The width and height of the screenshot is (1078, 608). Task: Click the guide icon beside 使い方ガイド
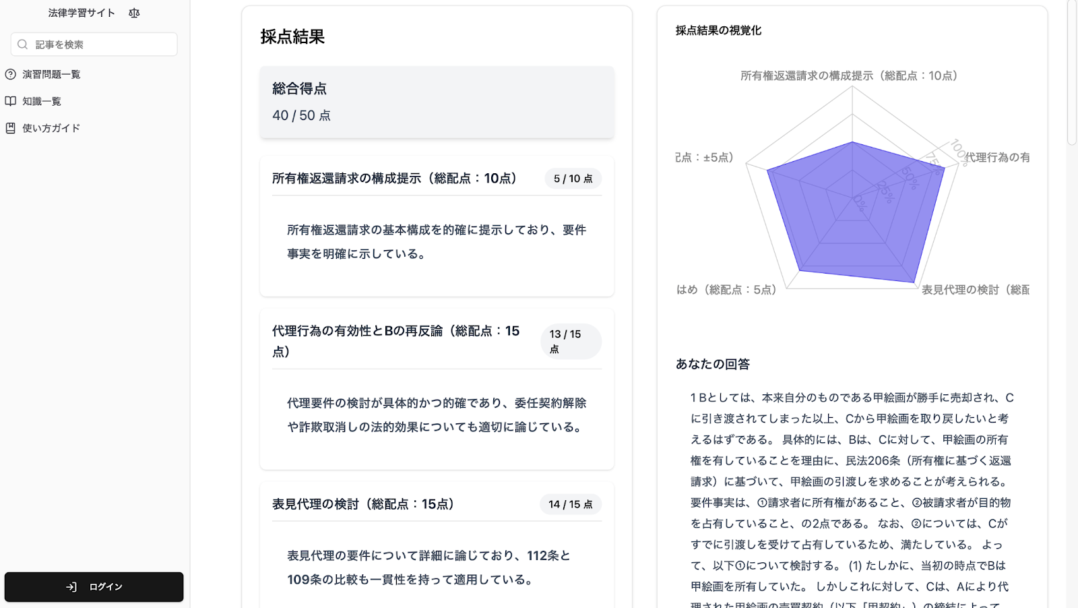(11, 128)
